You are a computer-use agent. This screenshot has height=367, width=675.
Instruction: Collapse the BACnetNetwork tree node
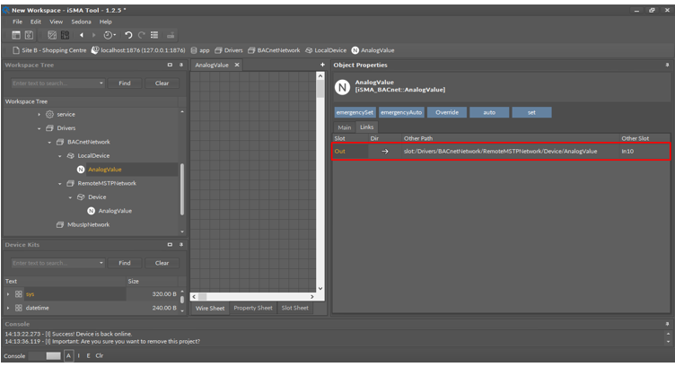pyautogui.click(x=49, y=142)
